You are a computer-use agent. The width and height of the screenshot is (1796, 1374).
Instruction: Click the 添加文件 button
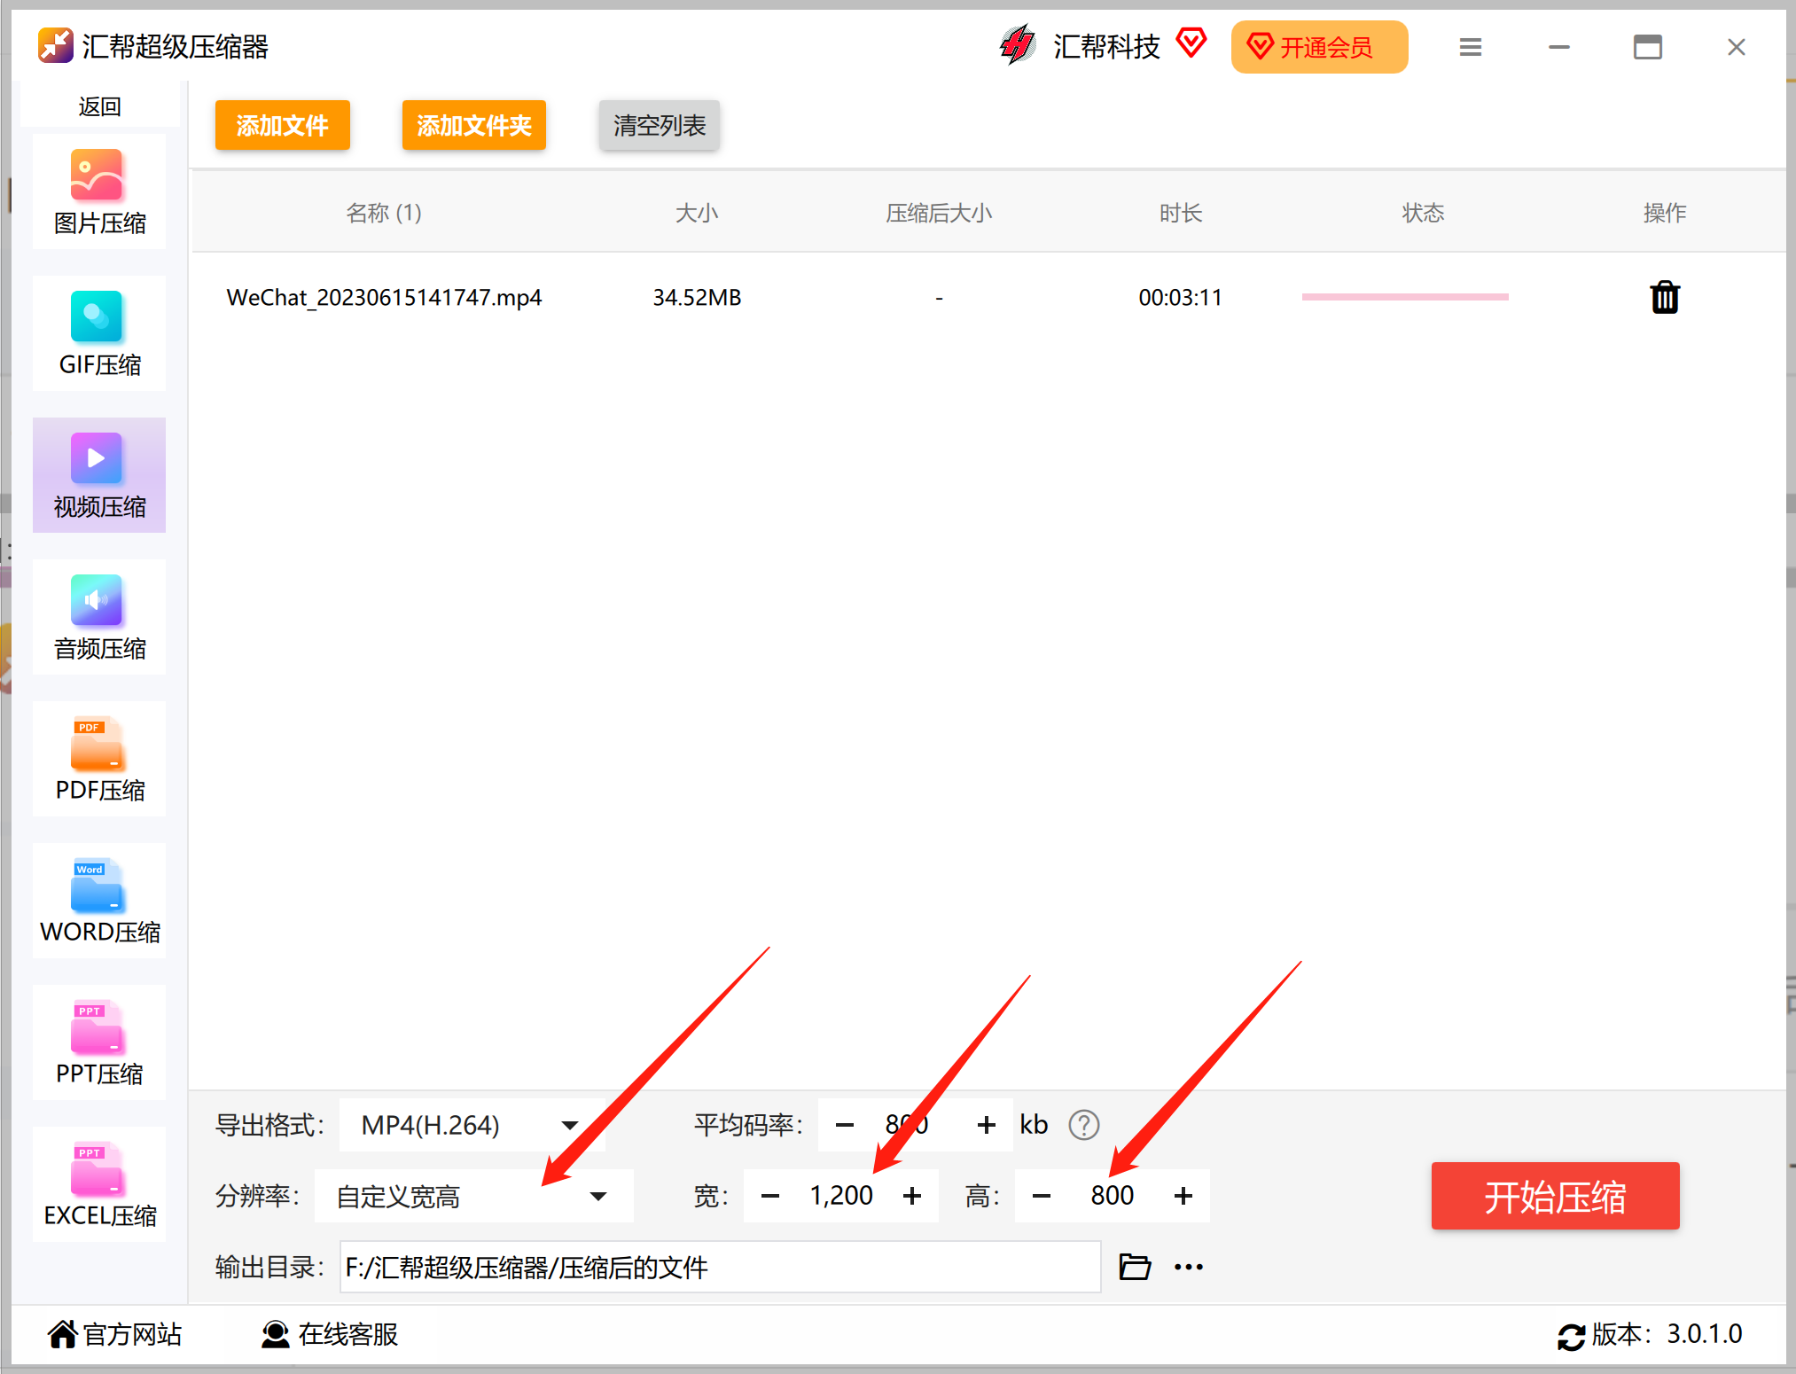click(x=283, y=125)
